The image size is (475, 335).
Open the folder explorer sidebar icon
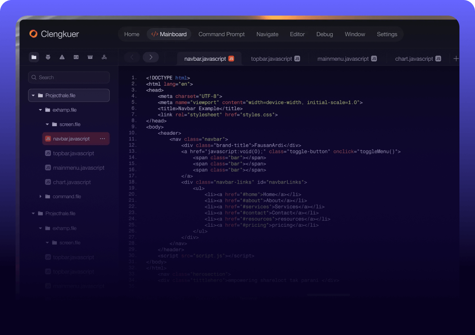click(34, 57)
